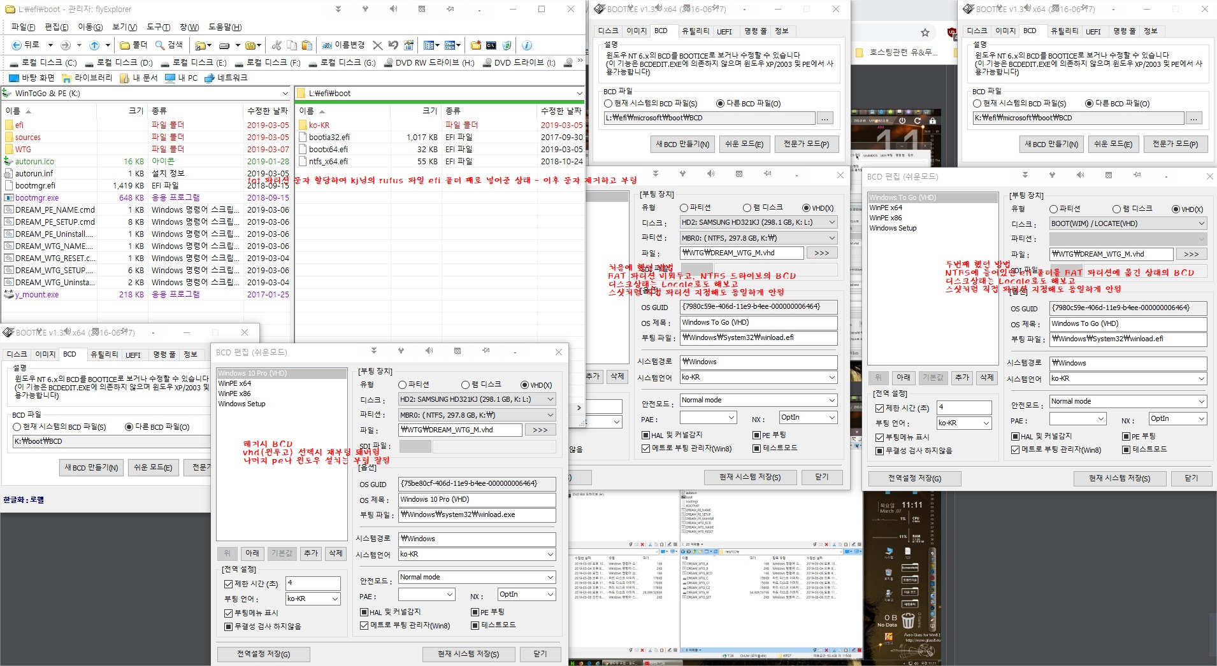Expand the WinToGo & PE (K:) path dropdown

285,94
